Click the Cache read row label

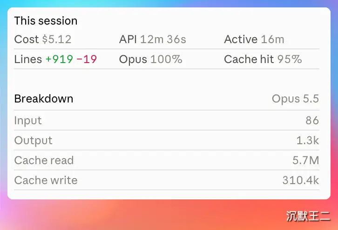(x=44, y=160)
